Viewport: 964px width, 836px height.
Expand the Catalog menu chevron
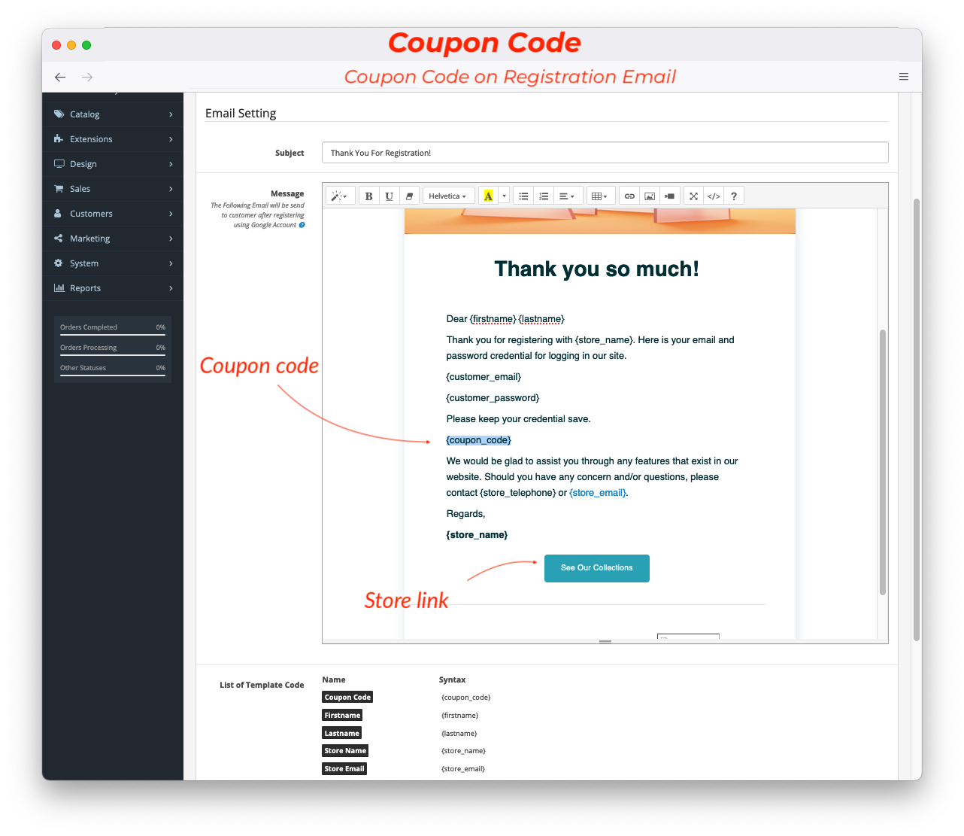171,114
